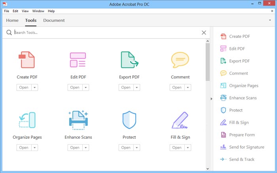This screenshot has width=277, height=173.
Task: Expand the Create PDF Open dropdown arrow
Action: 35,87
